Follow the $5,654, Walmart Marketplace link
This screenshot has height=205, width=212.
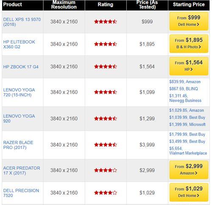(x=188, y=151)
